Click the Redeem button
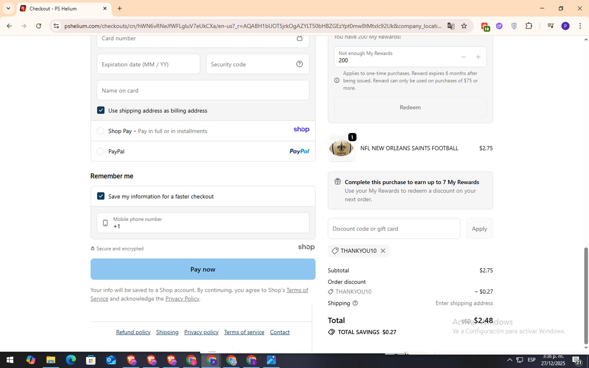The image size is (589, 368). [410, 107]
